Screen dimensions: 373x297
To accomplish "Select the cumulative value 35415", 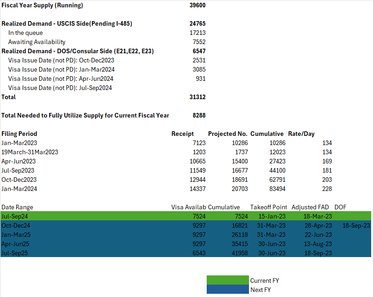I will click(240, 244).
